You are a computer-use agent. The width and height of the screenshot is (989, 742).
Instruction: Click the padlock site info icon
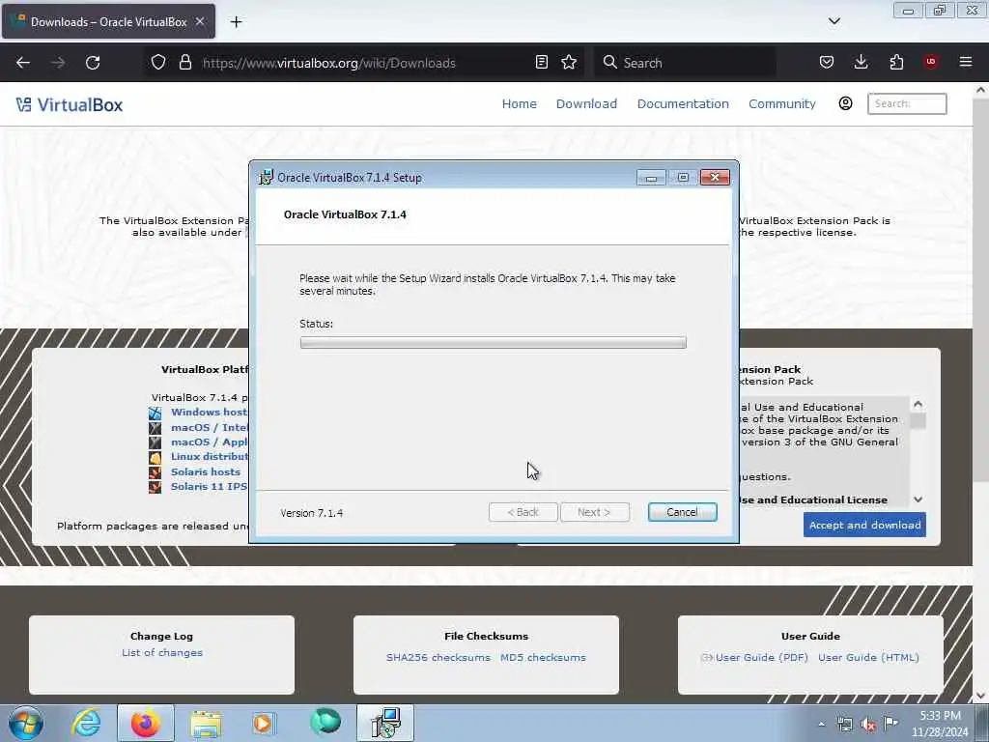click(x=184, y=62)
